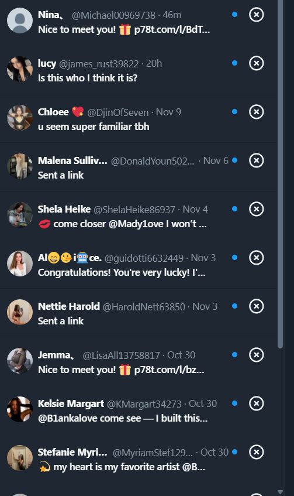
Task: Dismiss Malena Sulliv... message with circle-X
Action: coord(257,160)
